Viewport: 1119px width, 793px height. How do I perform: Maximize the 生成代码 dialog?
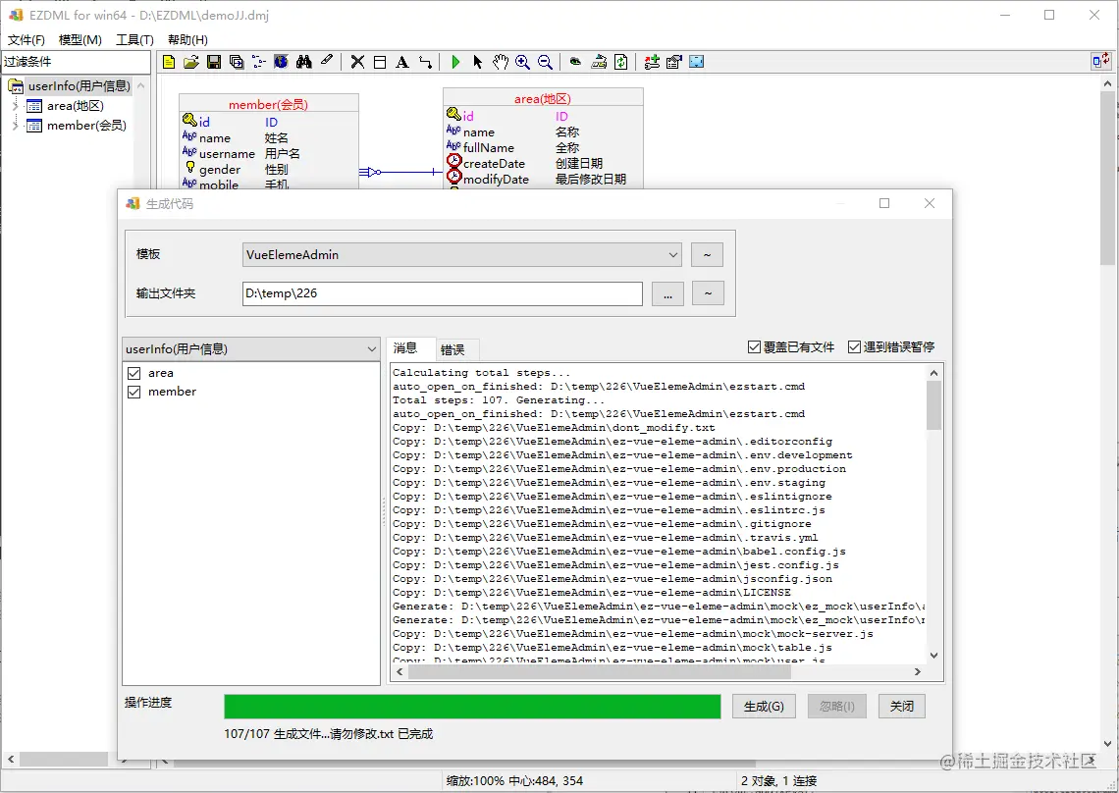click(884, 203)
